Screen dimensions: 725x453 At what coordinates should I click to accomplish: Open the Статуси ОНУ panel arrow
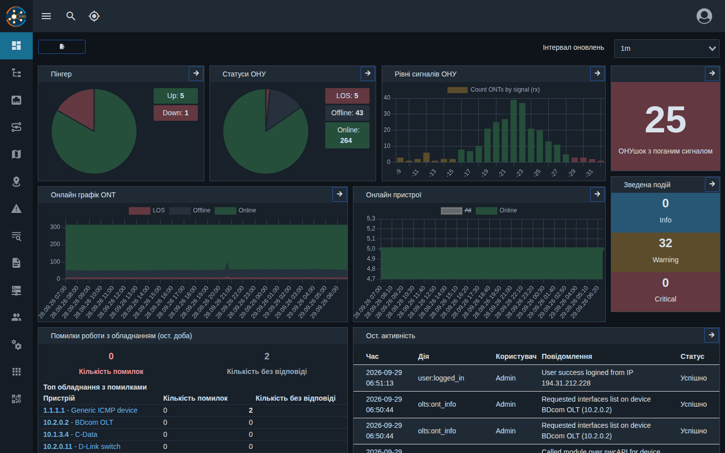pyautogui.click(x=368, y=73)
